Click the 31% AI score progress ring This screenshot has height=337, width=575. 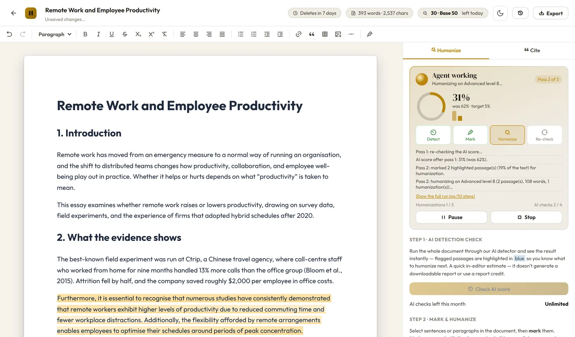coord(431,106)
